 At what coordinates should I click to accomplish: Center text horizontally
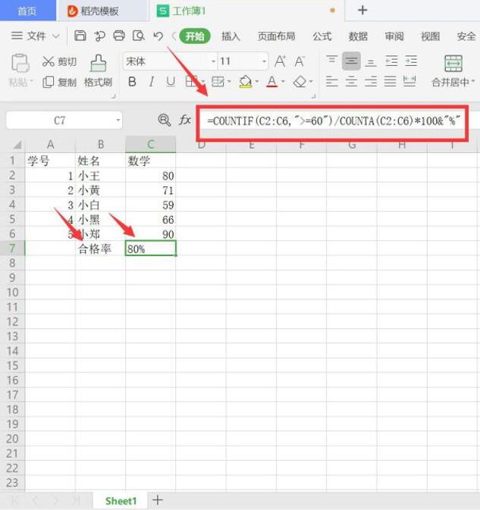[x=351, y=81]
